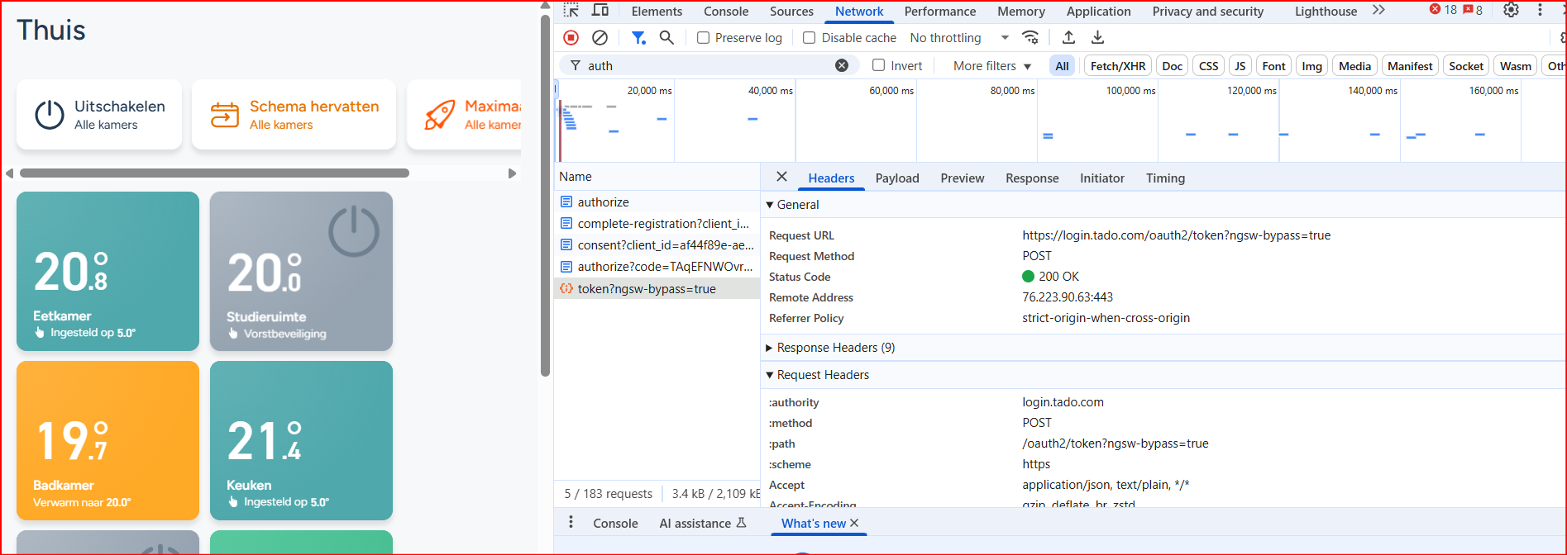
Task: Filter requests by Fetch/XHR
Action: [1117, 66]
